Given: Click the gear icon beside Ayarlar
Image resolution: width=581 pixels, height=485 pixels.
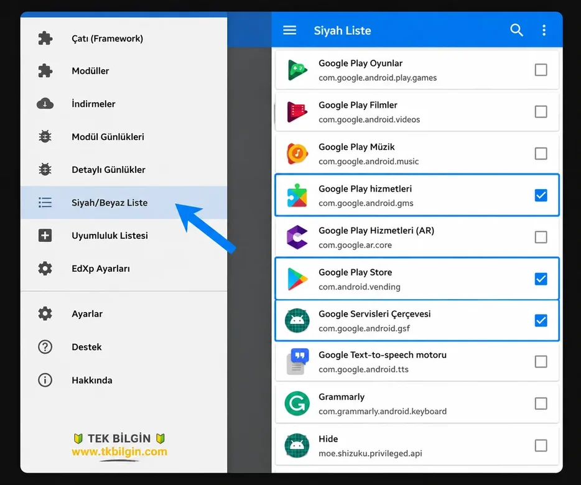Looking at the screenshot, I should click(45, 313).
